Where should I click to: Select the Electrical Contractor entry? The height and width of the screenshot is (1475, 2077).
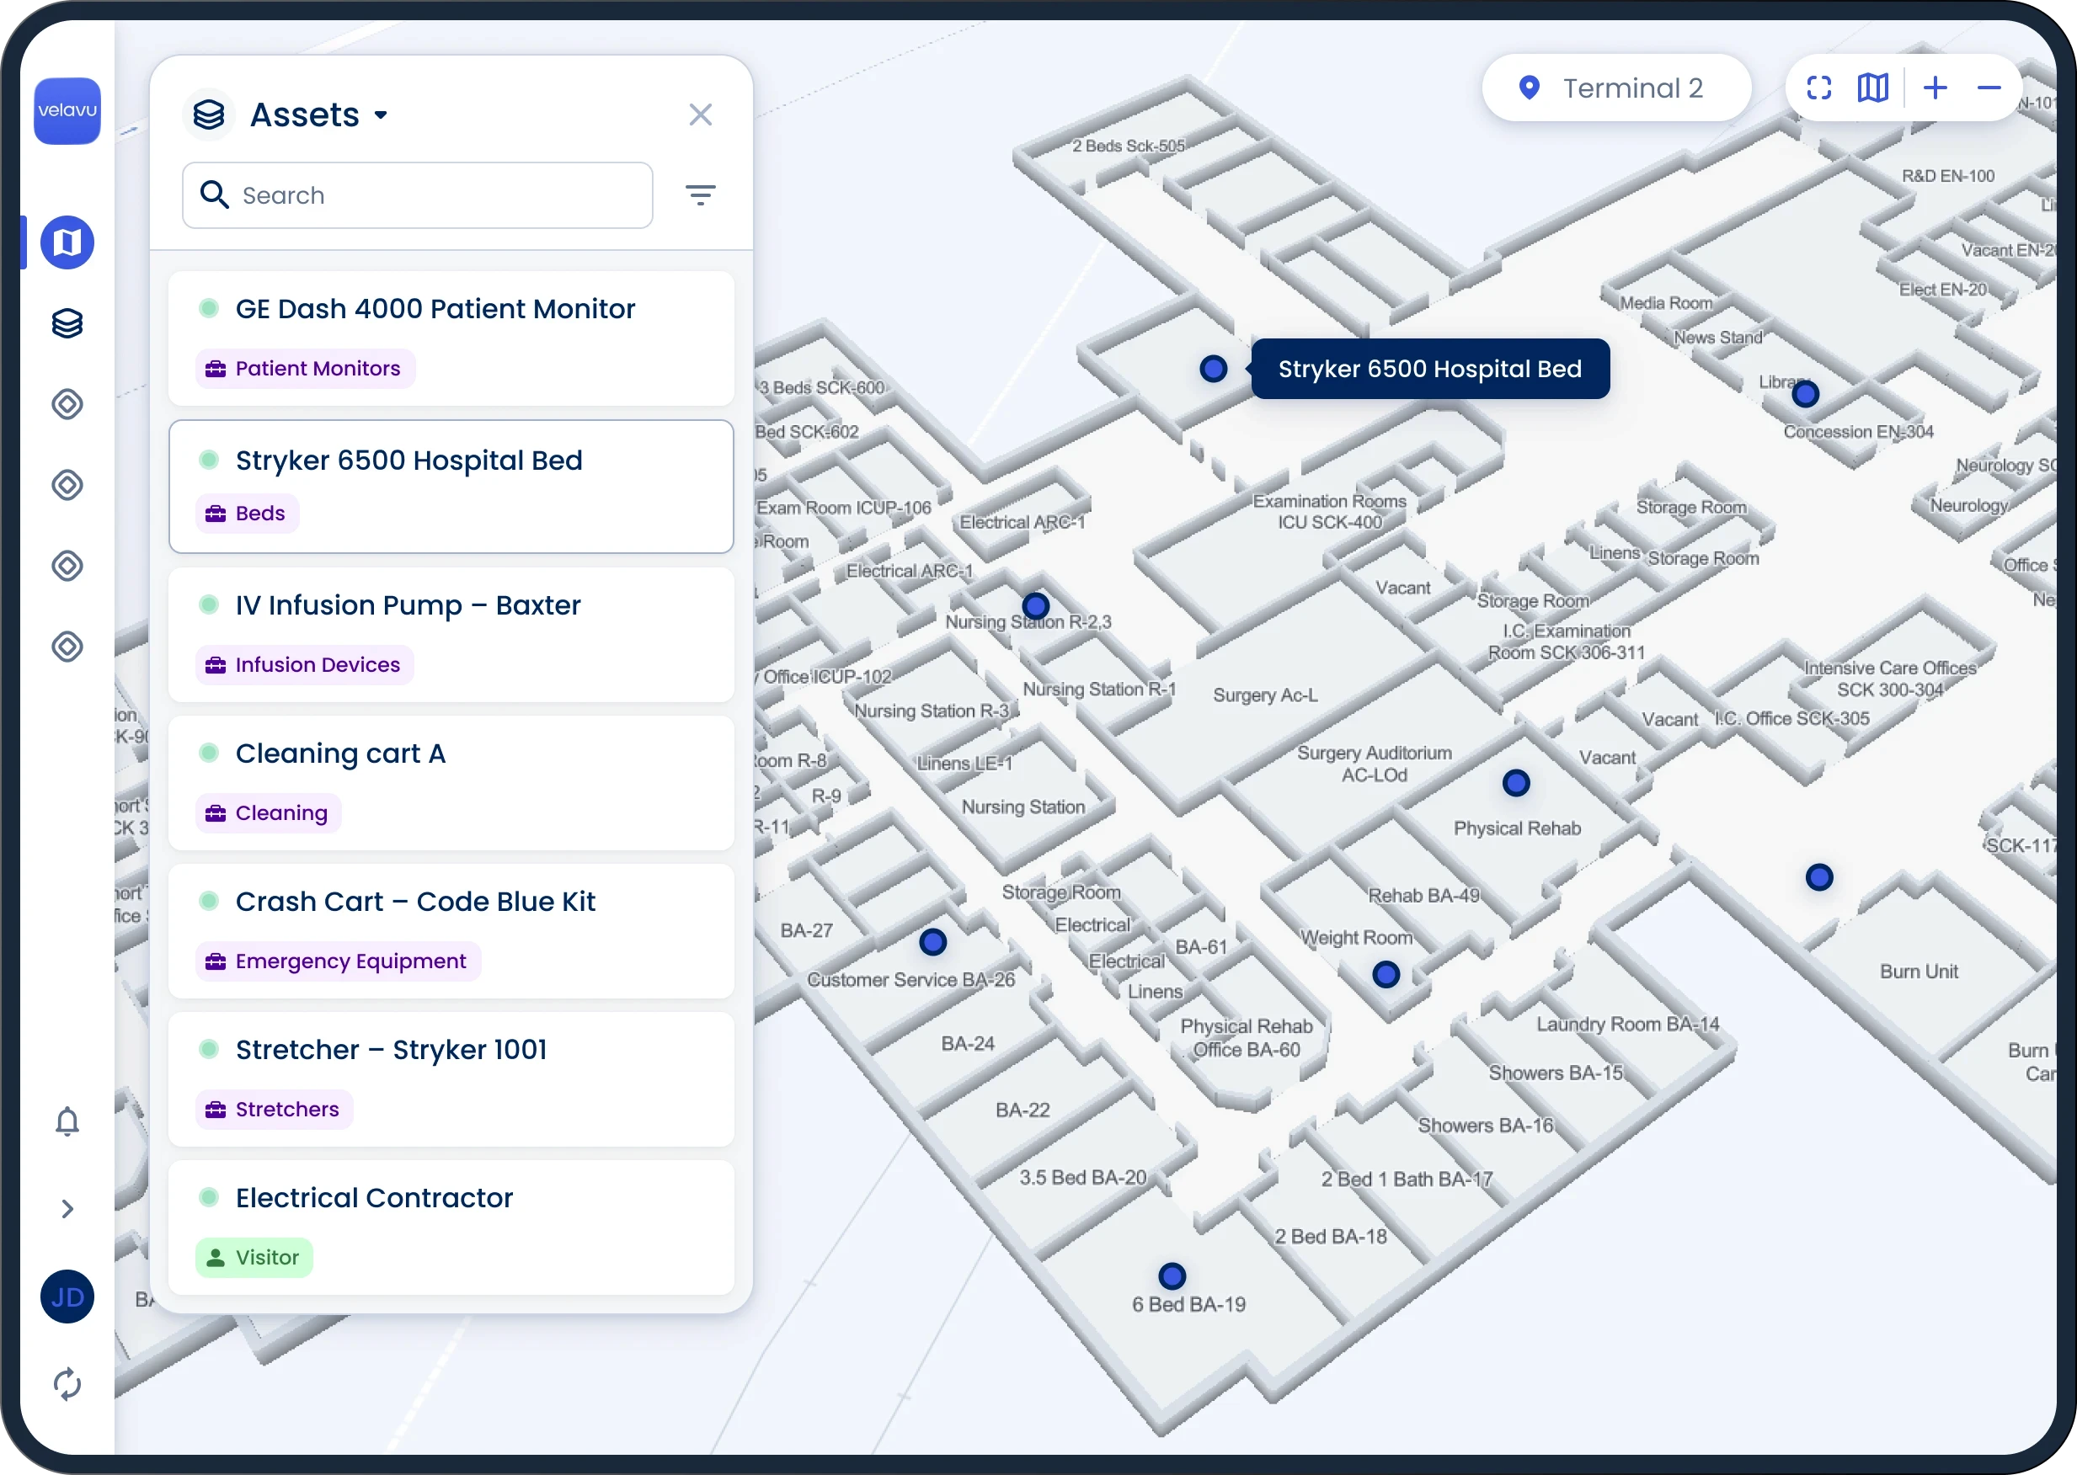tap(451, 1227)
